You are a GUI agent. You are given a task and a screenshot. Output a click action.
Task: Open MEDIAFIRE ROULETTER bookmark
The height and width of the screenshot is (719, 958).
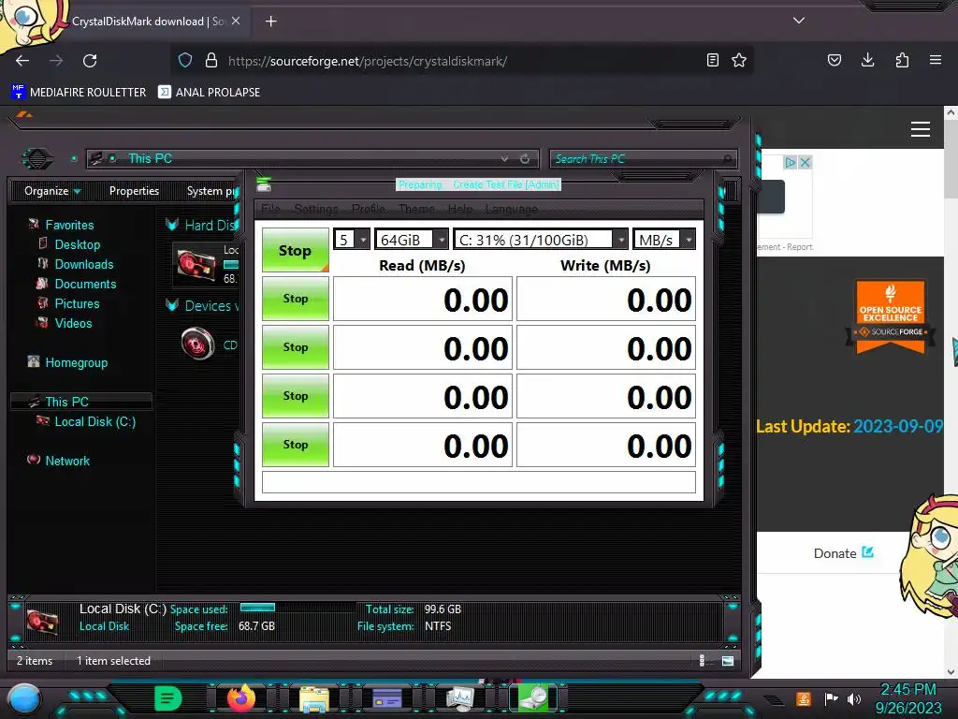(x=79, y=93)
